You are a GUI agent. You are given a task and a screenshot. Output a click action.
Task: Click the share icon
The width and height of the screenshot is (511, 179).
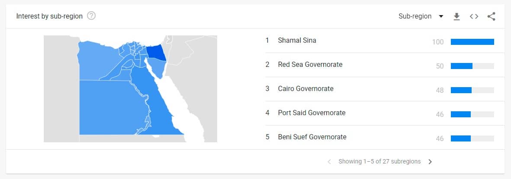pos(491,16)
